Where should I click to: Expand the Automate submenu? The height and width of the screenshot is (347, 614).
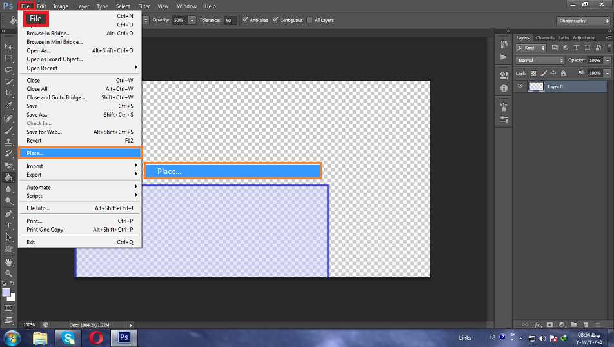point(80,187)
